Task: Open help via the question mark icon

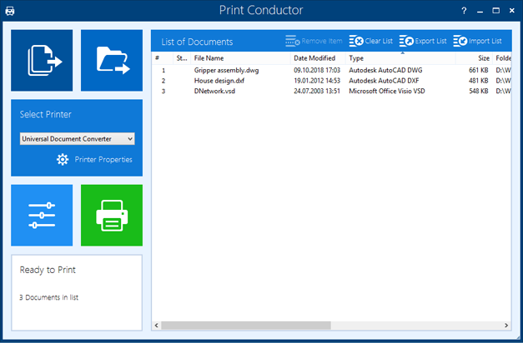Action: (464, 11)
